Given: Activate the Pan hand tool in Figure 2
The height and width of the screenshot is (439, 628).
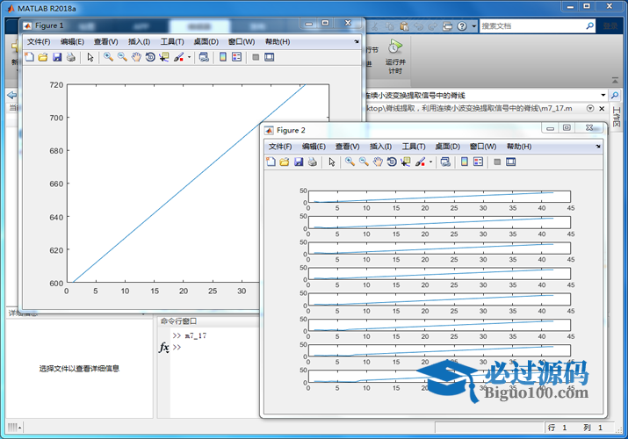Looking at the screenshot, I should [x=378, y=162].
